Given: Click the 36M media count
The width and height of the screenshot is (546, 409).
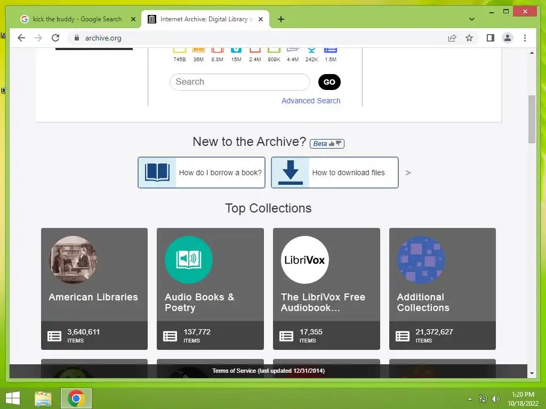Looking at the screenshot, I should (x=198, y=60).
